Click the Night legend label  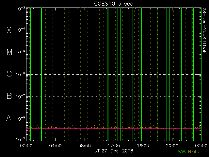point(194,152)
